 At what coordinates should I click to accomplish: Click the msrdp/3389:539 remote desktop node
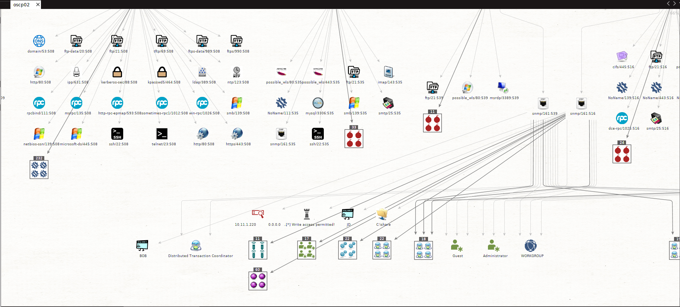tap(503, 88)
